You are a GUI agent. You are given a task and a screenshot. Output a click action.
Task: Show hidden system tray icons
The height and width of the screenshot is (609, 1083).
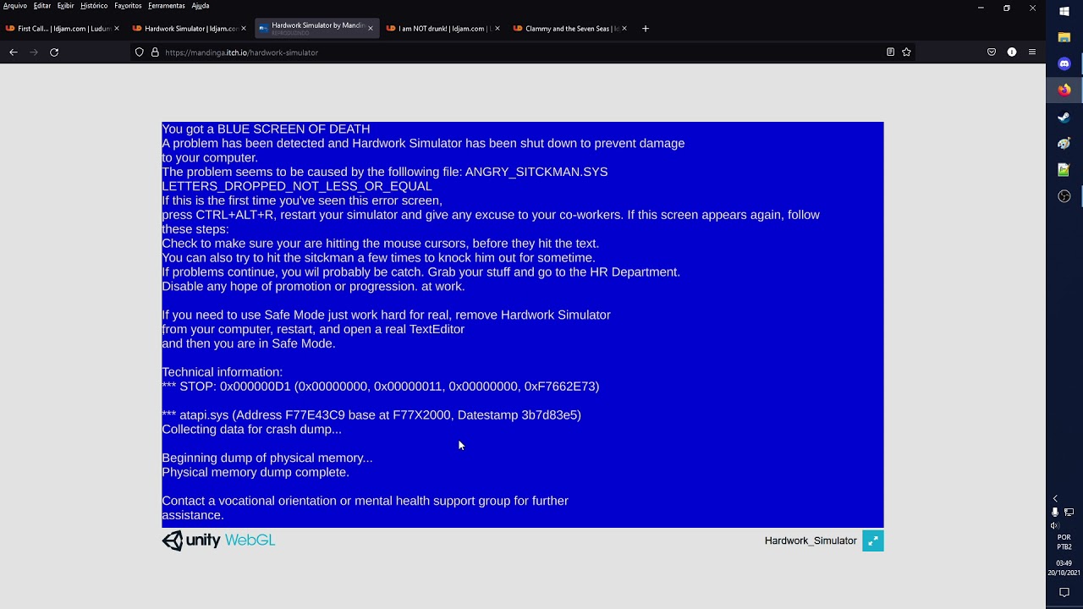tap(1055, 499)
